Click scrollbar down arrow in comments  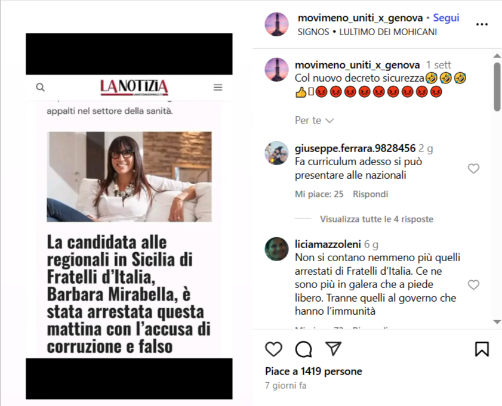(497, 322)
